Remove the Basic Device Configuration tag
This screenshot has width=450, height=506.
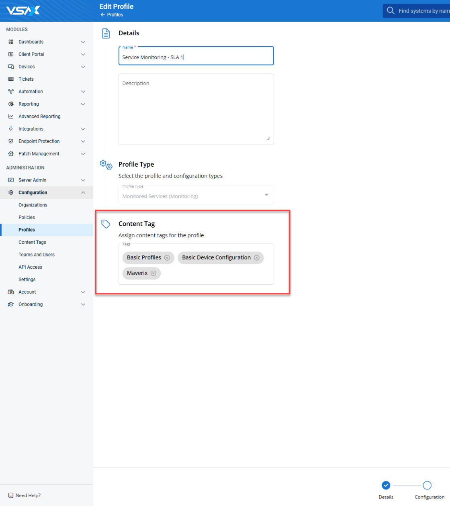257,258
